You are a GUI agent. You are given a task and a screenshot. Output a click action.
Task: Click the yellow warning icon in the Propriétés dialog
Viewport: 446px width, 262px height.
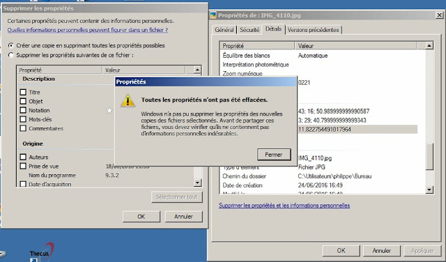[x=128, y=100]
